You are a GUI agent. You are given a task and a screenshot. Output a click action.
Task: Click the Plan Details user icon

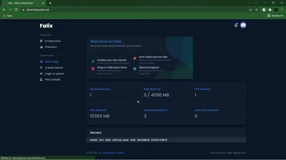pyautogui.click(x=41, y=80)
